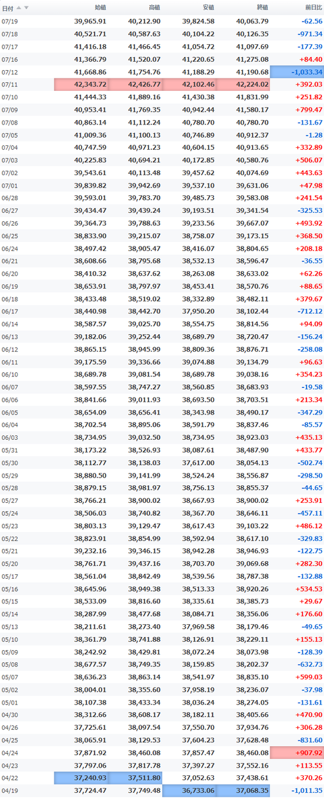Click blue high value 37,511.80
Screen dimensions: 324x798
(135, 778)
